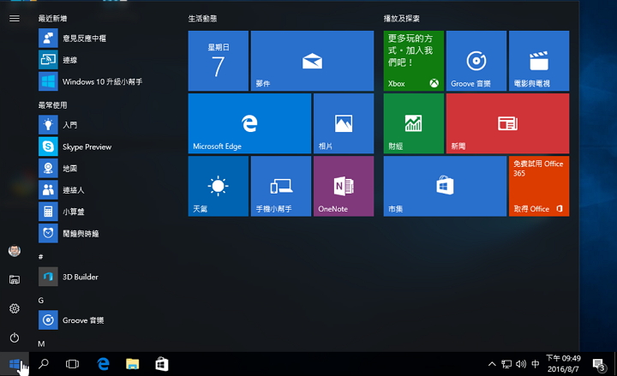Click the 播放及探索 group header
Image resolution: width=617 pixels, height=376 pixels.
pyautogui.click(x=401, y=19)
